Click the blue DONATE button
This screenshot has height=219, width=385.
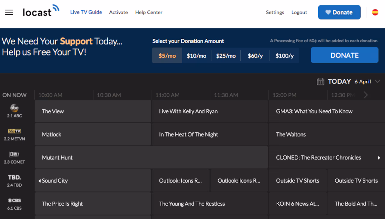coord(344,55)
